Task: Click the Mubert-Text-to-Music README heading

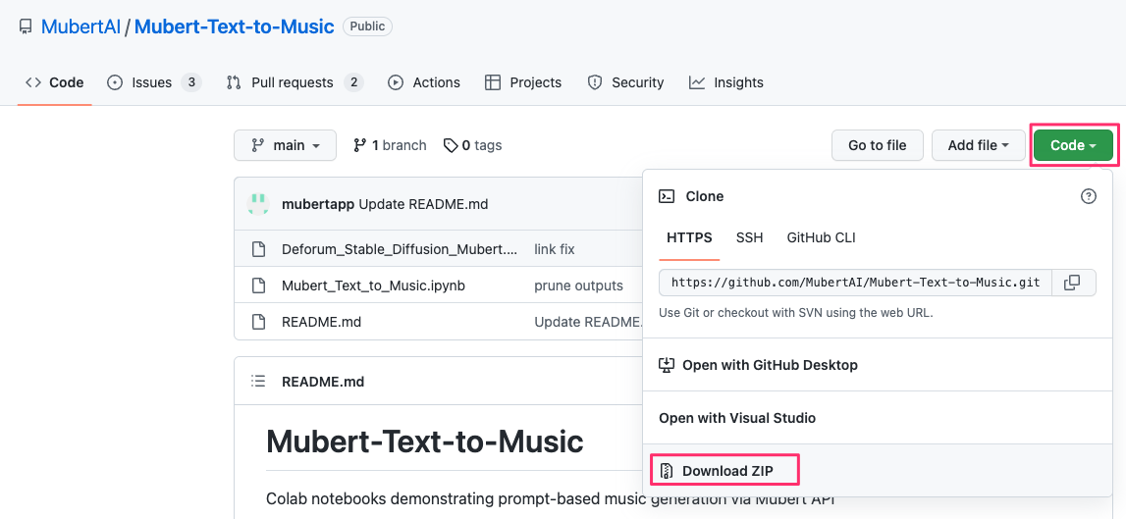Action: 424,441
